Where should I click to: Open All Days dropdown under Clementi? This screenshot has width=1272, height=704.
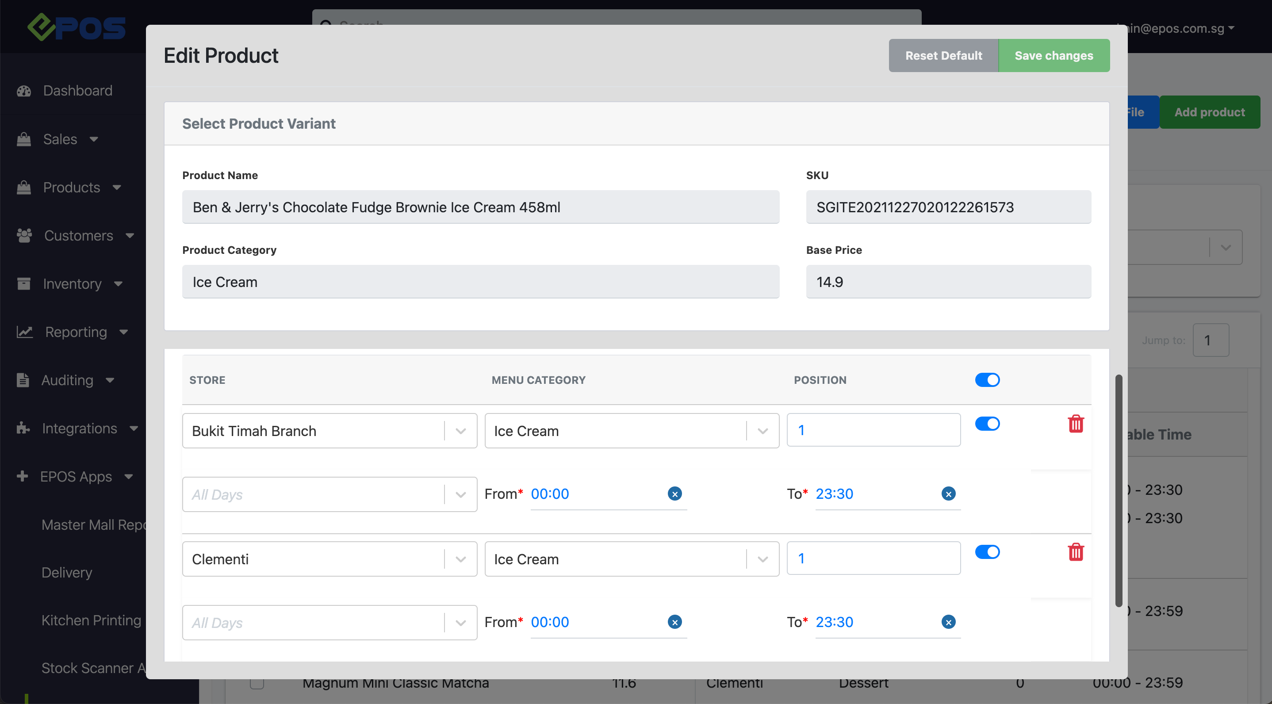point(329,623)
